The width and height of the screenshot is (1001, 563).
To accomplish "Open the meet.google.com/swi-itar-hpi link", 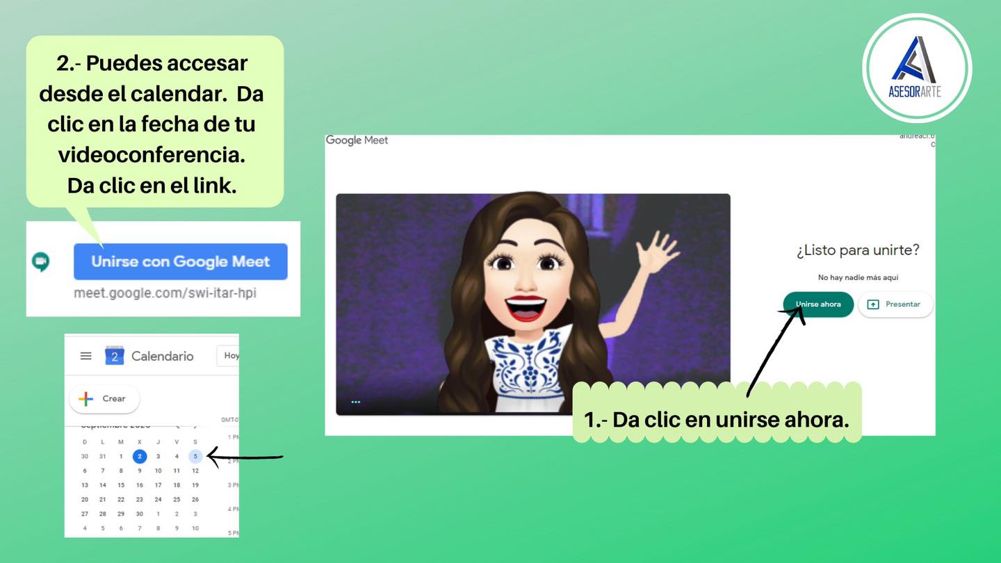I will [x=165, y=293].
